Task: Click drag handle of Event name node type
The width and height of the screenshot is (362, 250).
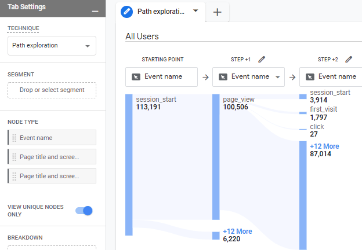Action: tap(14, 138)
